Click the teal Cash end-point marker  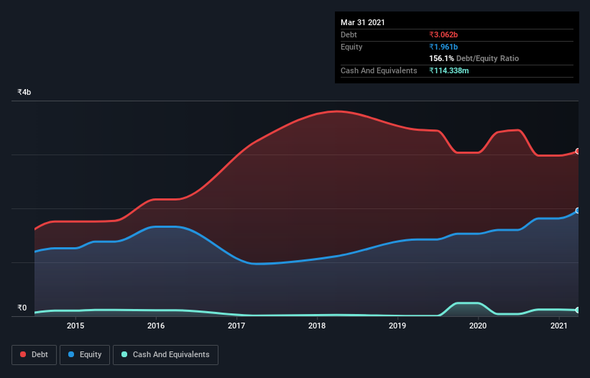pos(578,310)
